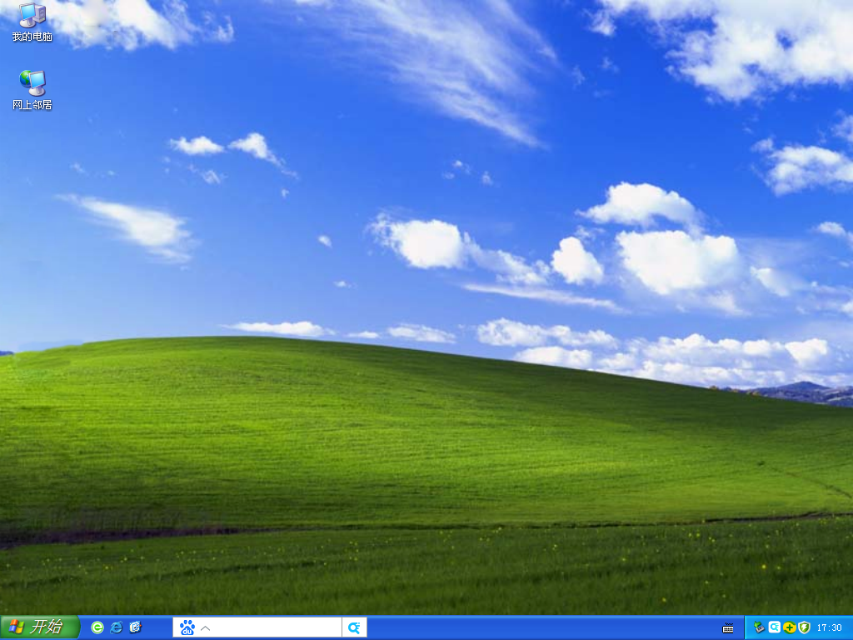The image size is (853, 640).
Task: Open the 开始 Start menu
Action: 39,627
